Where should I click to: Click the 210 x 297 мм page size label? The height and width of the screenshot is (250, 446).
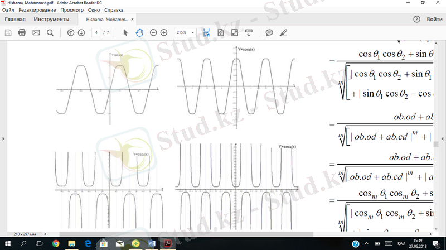[x=25, y=234]
